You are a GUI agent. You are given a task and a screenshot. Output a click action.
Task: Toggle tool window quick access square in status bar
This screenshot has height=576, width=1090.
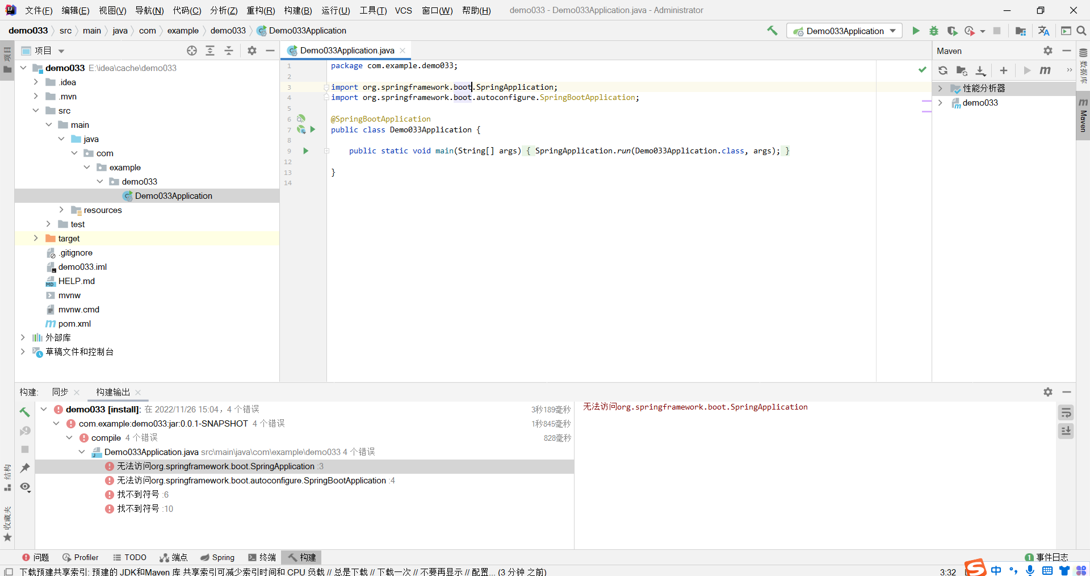click(8, 571)
